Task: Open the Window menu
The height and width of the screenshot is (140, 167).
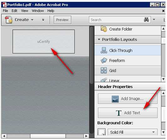Action: click(38, 11)
